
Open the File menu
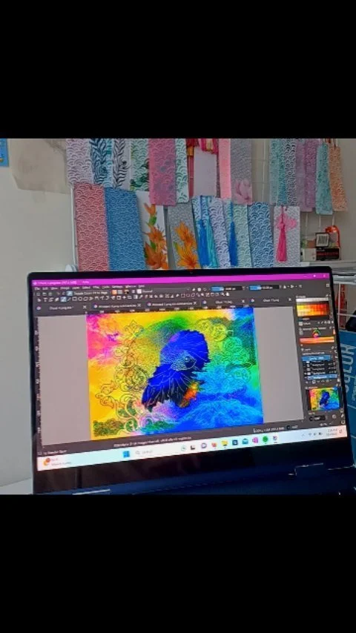[x=38, y=288]
